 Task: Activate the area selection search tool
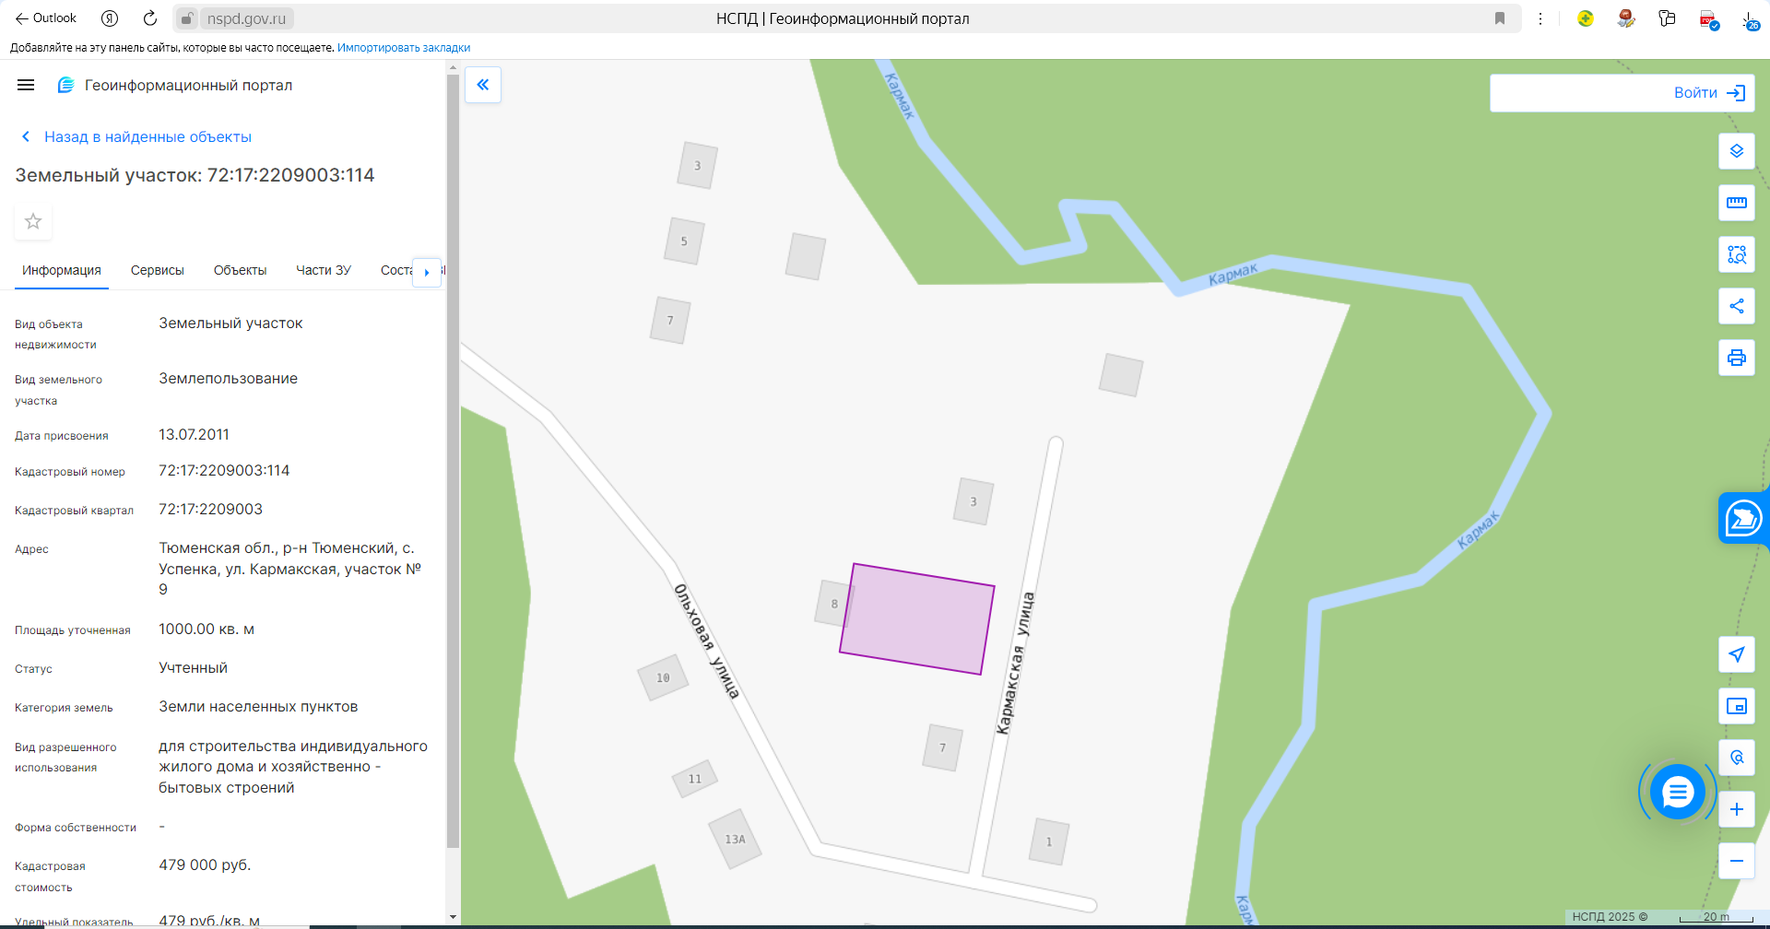[1736, 254]
